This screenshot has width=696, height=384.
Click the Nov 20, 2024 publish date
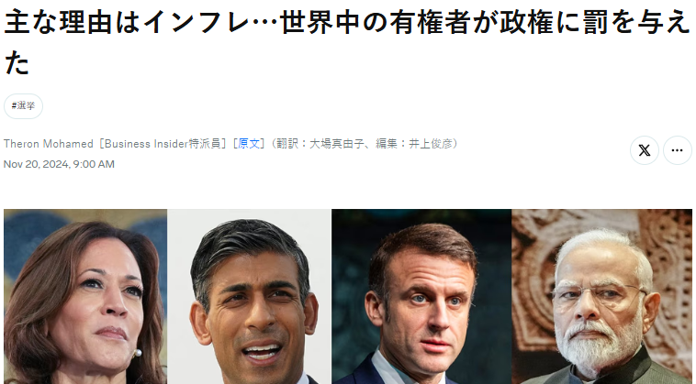pos(36,164)
